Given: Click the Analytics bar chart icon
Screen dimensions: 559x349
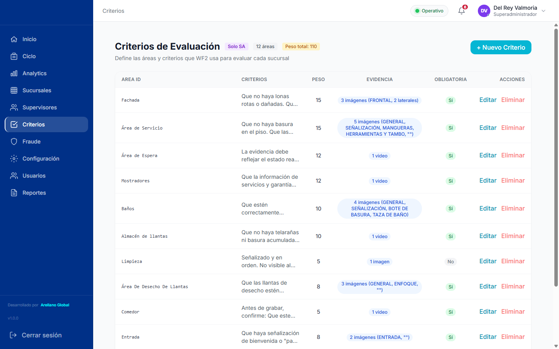Looking at the screenshot, I should pos(14,73).
